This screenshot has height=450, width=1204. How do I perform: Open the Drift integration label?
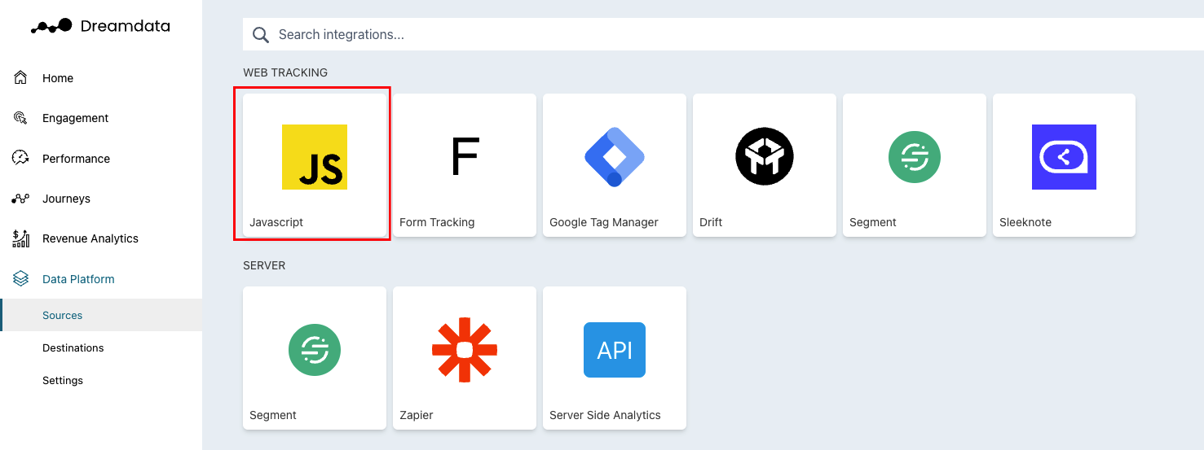pyautogui.click(x=711, y=222)
